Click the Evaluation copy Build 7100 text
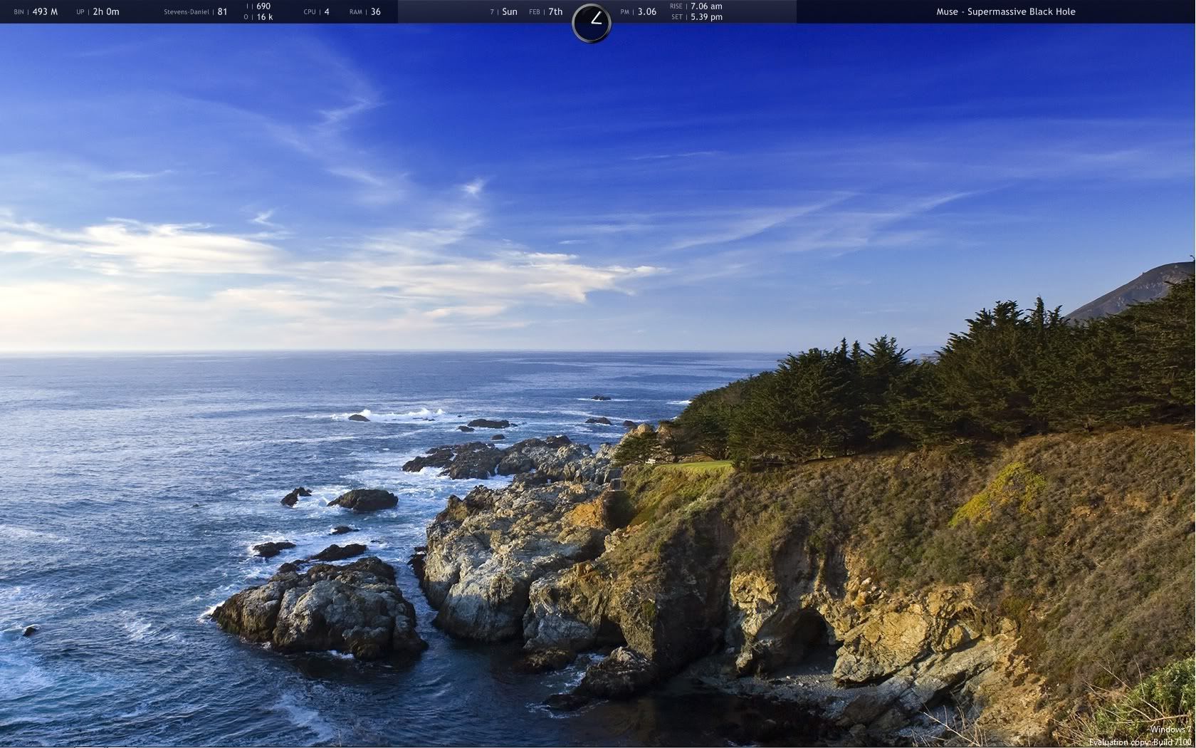This screenshot has height=748, width=1196. pos(1139,742)
